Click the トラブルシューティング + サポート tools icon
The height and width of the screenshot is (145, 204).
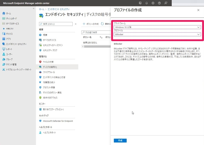click(4, 70)
